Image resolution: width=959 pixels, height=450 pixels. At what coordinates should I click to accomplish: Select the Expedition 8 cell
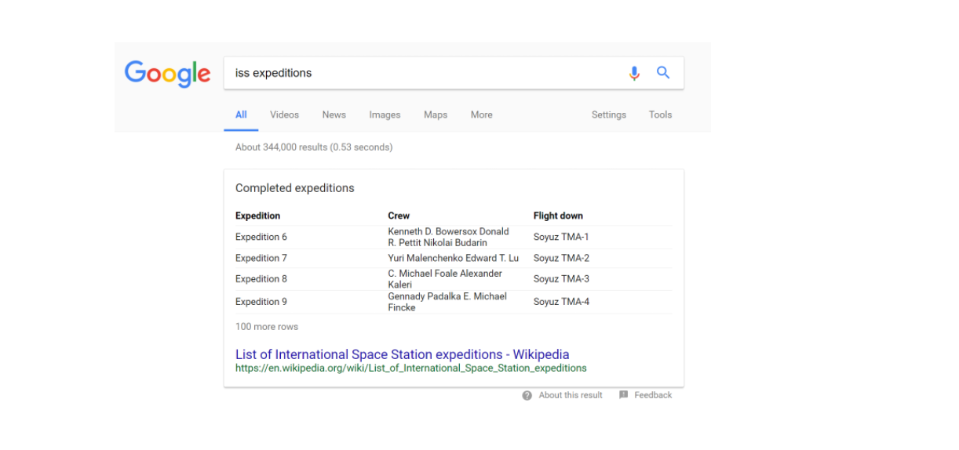(x=261, y=279)
